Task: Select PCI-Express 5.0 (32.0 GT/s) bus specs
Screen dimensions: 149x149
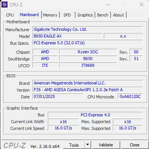Action: coord(88,43)
